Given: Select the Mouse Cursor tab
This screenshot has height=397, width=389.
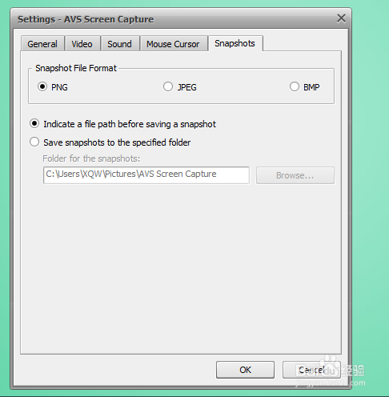Looking at the screenshot, I should pyautogui.click(x=173, y=44).
